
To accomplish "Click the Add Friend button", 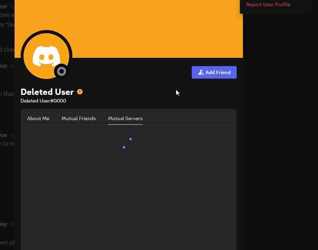I will (x=214, y=72).
